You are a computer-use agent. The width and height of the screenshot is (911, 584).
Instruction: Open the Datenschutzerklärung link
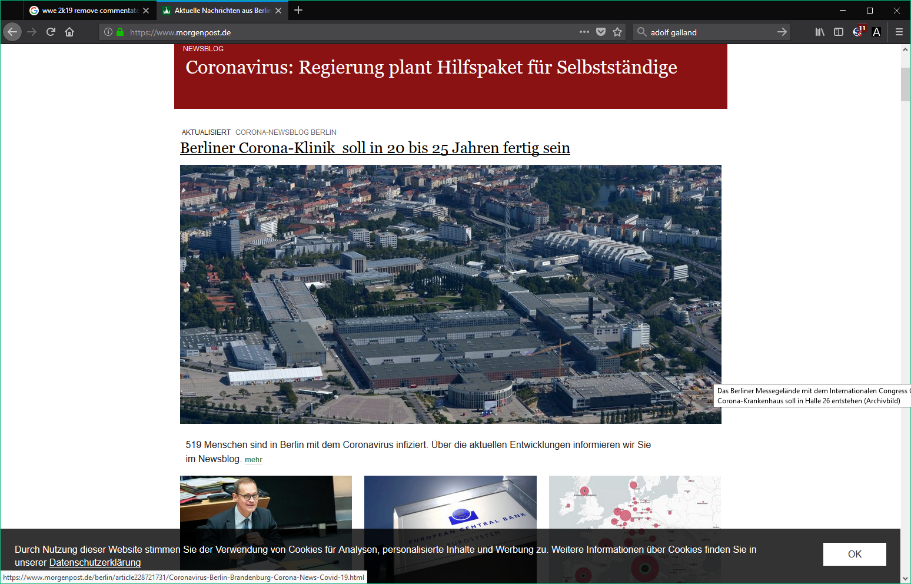(x=95, y=563)
